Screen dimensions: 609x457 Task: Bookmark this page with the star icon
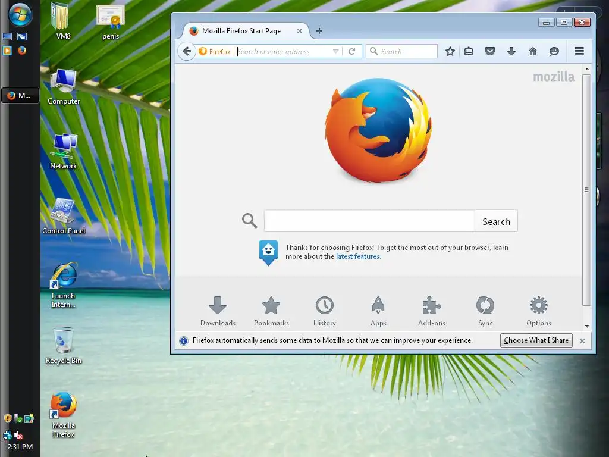tap(450, 51)
